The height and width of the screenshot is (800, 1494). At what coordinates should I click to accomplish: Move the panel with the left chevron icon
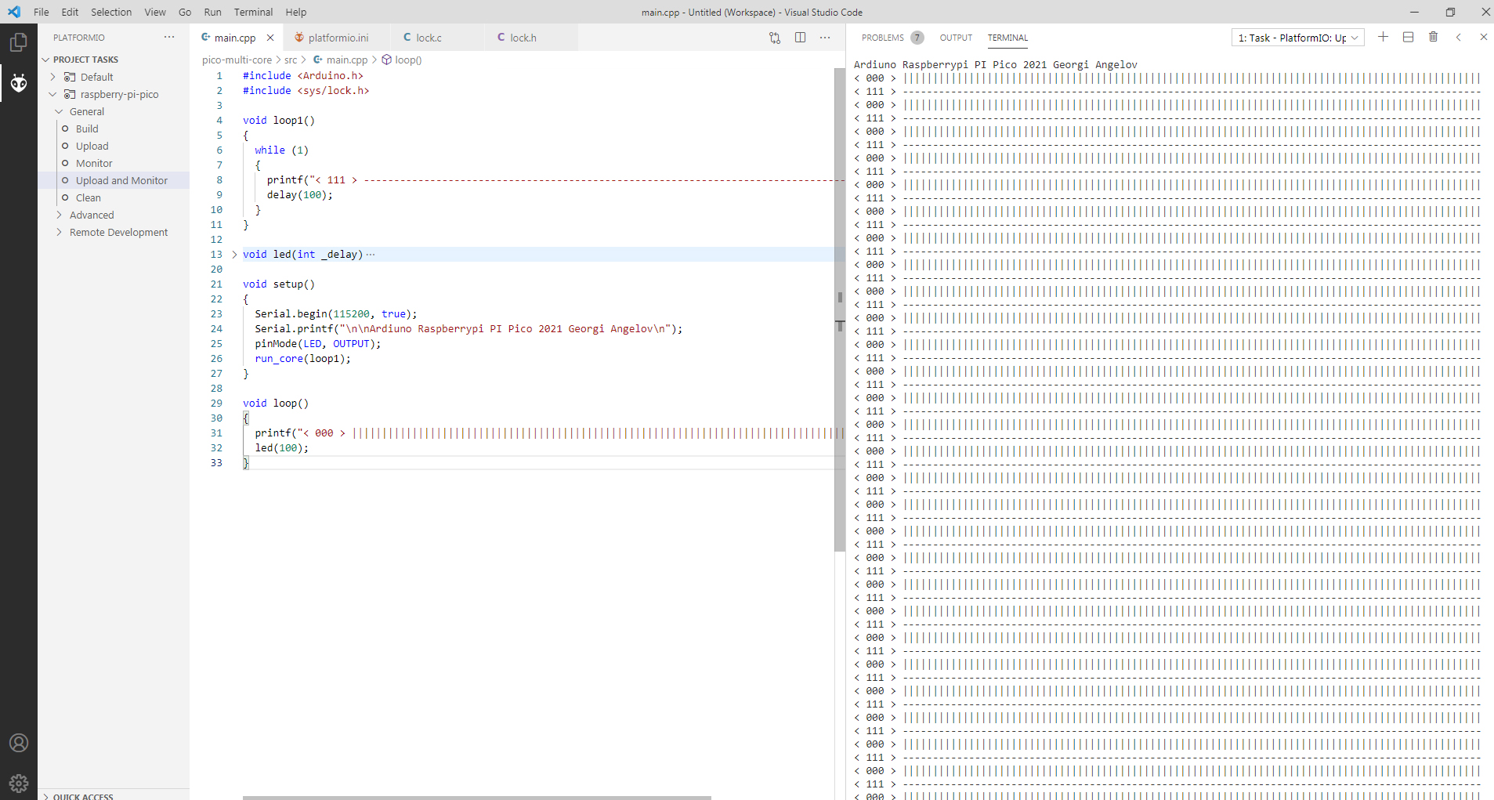click(1459, 37)
